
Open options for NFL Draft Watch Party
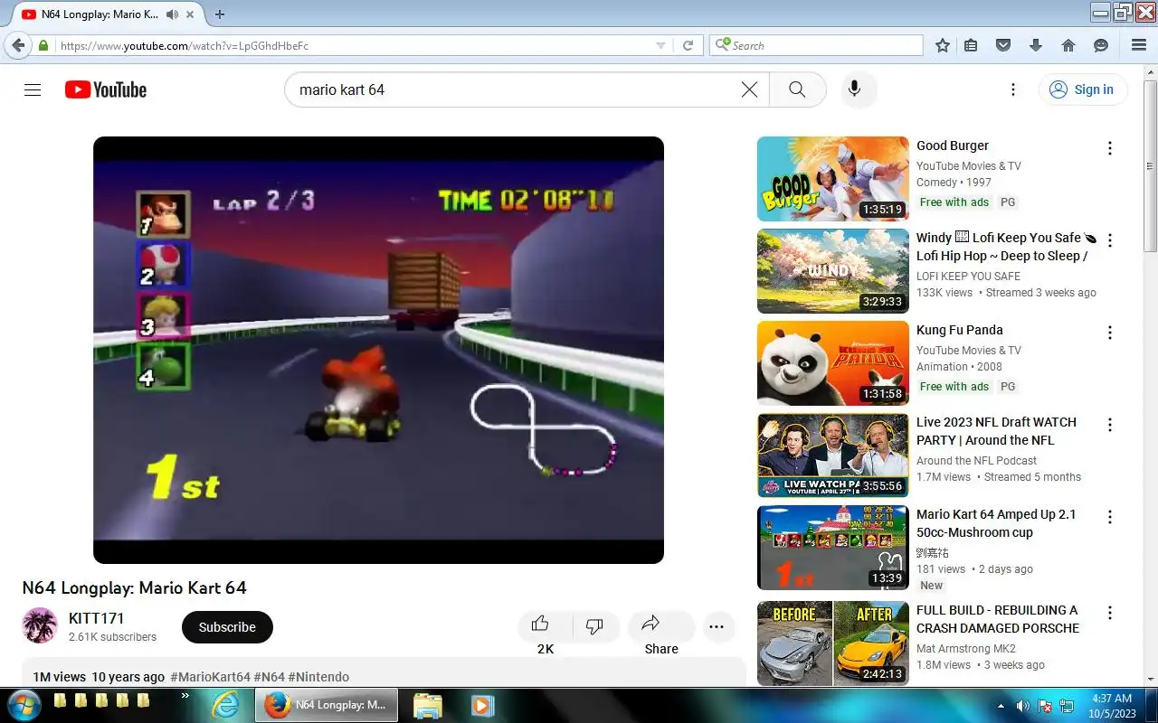pos(1110,425)
